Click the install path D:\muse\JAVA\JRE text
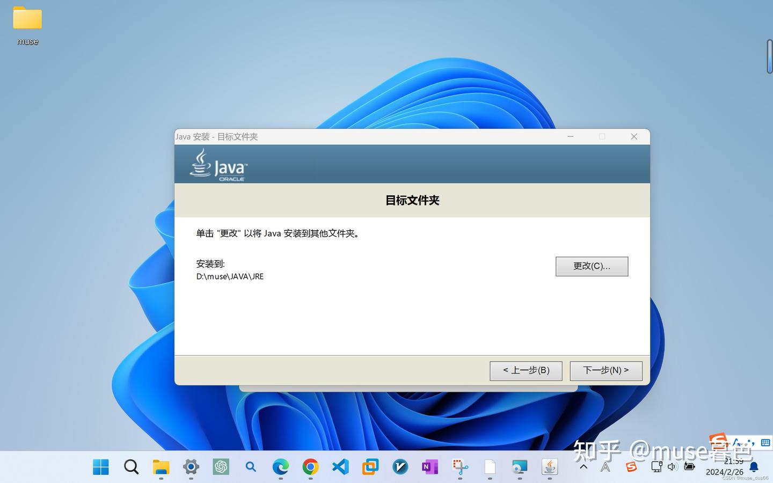The height and width of the screenshot is (483, 773). (x=230, y=276)
